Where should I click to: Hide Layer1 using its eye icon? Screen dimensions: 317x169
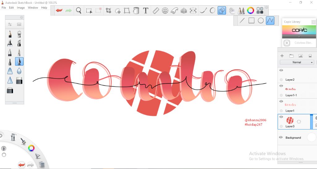pyautogui.click(x=281, y=101)
